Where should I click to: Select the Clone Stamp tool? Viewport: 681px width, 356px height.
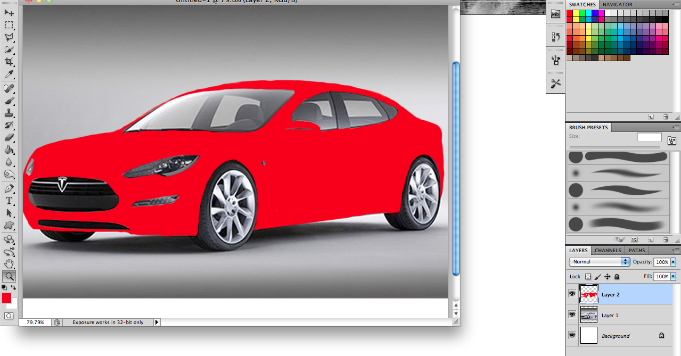tap(9, 113)
